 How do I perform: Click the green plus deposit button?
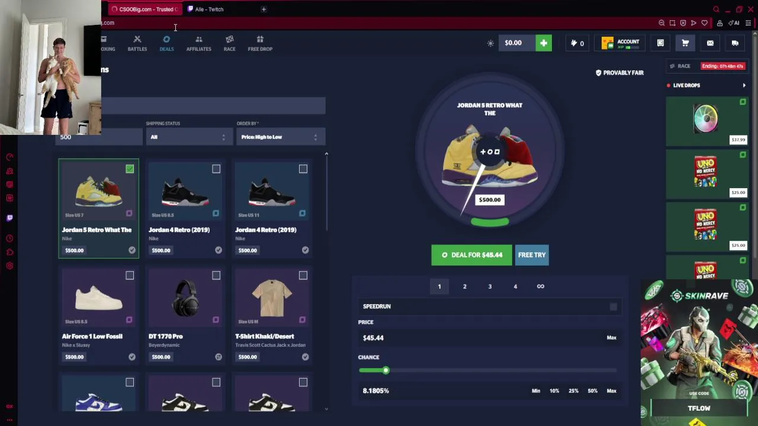point(544,43)
